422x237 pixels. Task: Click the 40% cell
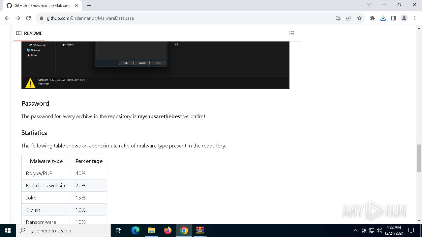click(89, 173)
